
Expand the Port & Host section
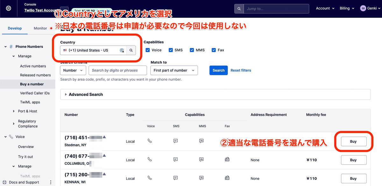point(14,111)
